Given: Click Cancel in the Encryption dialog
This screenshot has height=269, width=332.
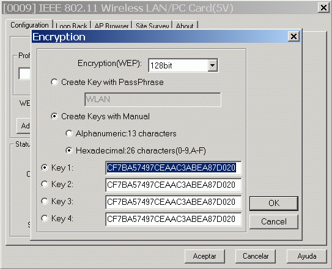Looking at the screenshot, I should point(274,221).
